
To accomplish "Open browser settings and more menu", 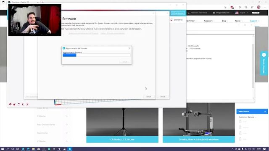I will pos(265,7).
